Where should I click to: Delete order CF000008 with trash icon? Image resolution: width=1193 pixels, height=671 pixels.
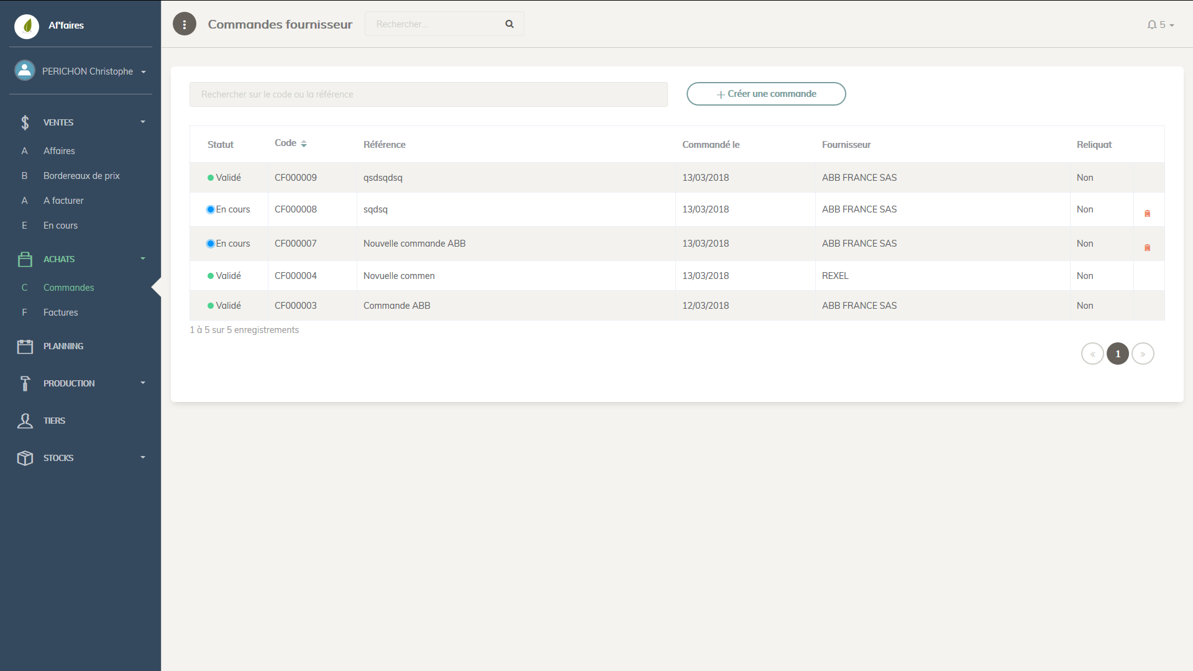[1147, 213]
